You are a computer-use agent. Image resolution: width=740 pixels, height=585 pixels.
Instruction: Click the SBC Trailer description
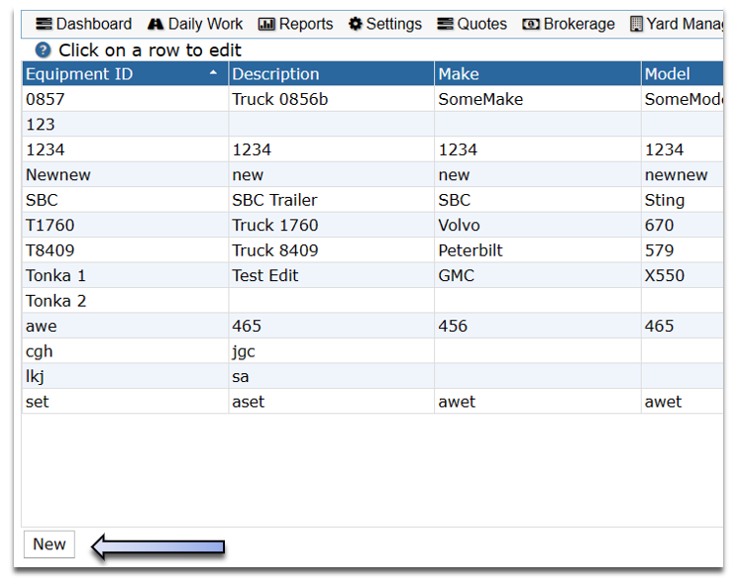(x=331, y=200)
